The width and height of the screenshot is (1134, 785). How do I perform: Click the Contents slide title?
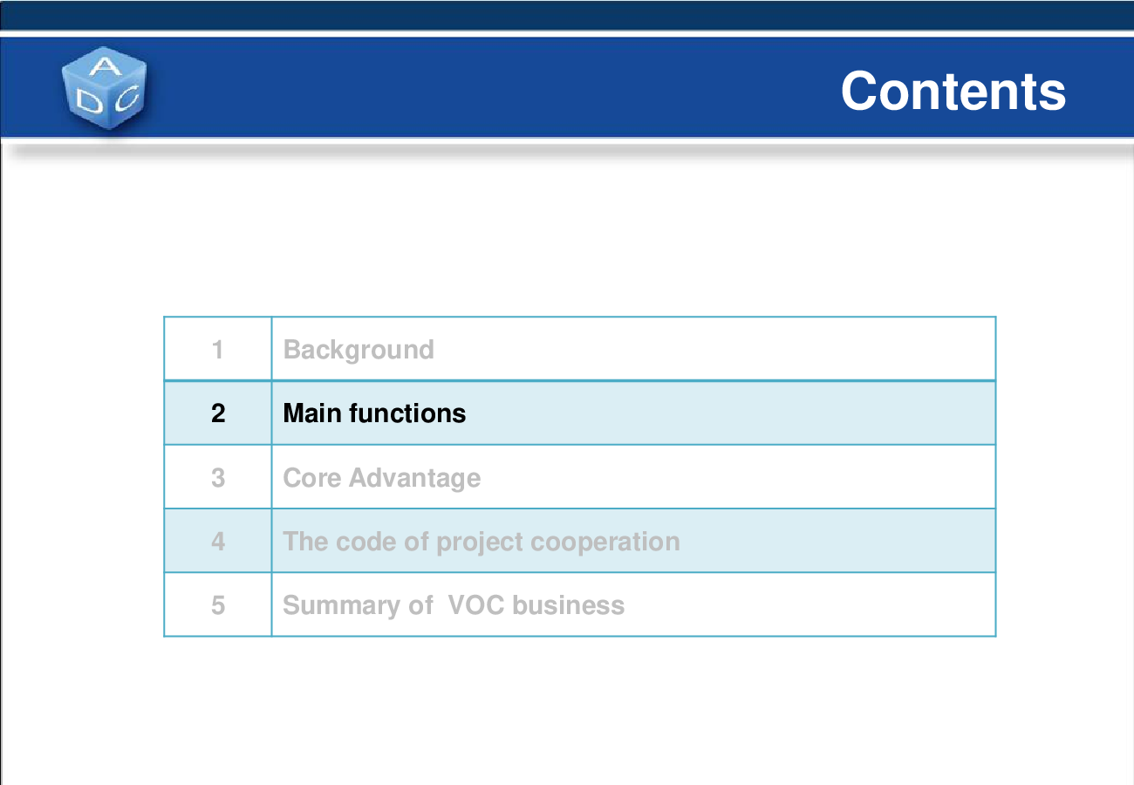tap(953, 90)
